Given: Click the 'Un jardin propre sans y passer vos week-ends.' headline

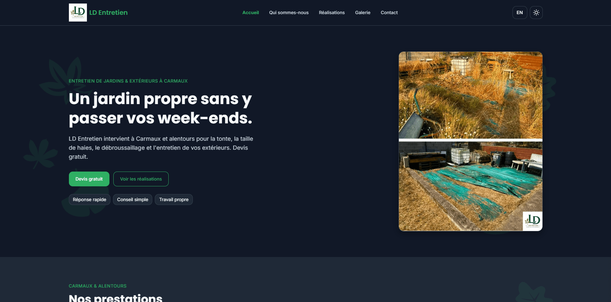Looking at the screenshot, I should (160, 108).
